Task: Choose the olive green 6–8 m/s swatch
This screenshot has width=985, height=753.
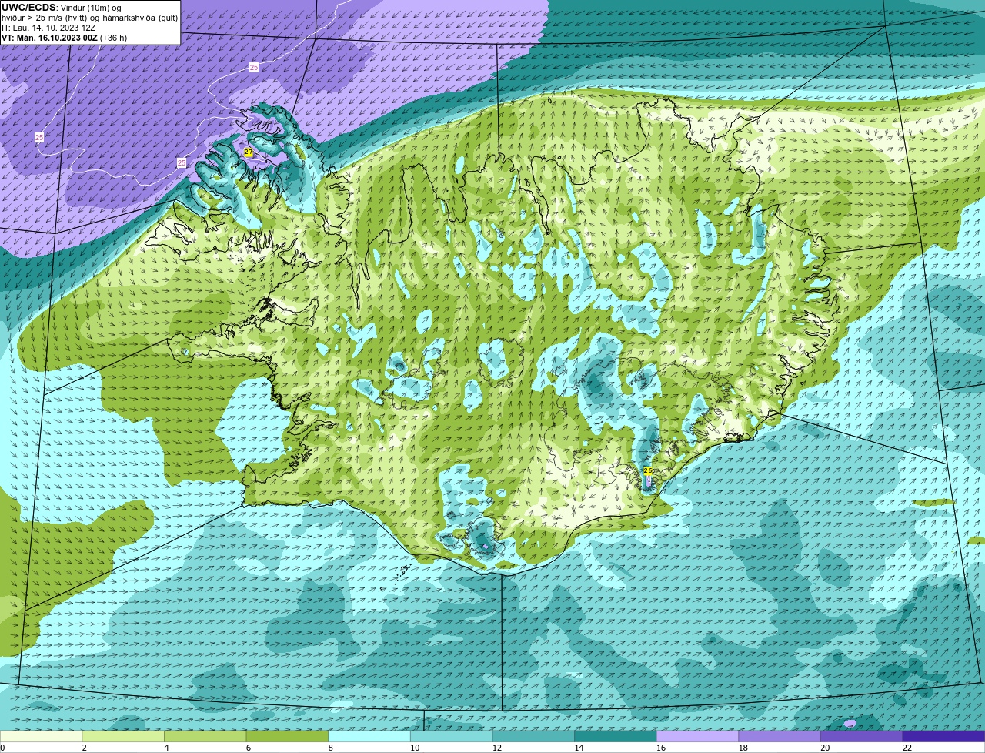Action: click(287, 737)
